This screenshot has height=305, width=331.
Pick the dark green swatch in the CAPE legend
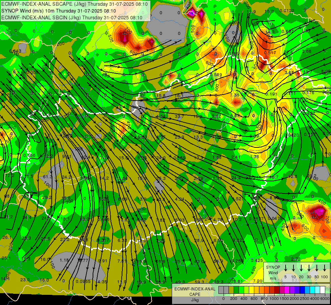236,290
